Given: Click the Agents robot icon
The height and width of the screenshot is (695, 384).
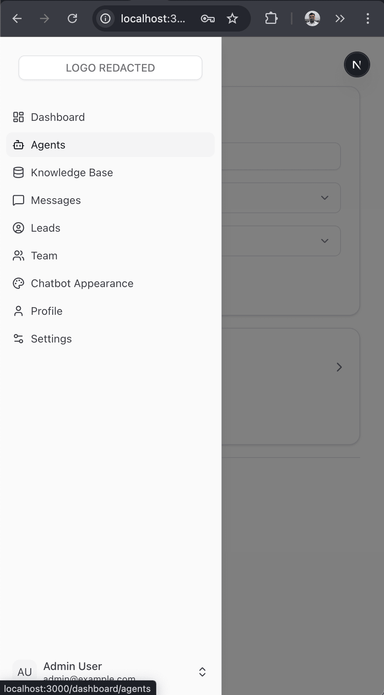Looking at the screenshot, I should pyautogui.click(x=18, y=145).
